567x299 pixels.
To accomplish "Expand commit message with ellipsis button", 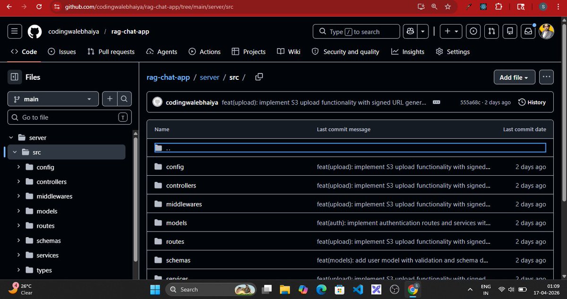I will pos(436,102).
